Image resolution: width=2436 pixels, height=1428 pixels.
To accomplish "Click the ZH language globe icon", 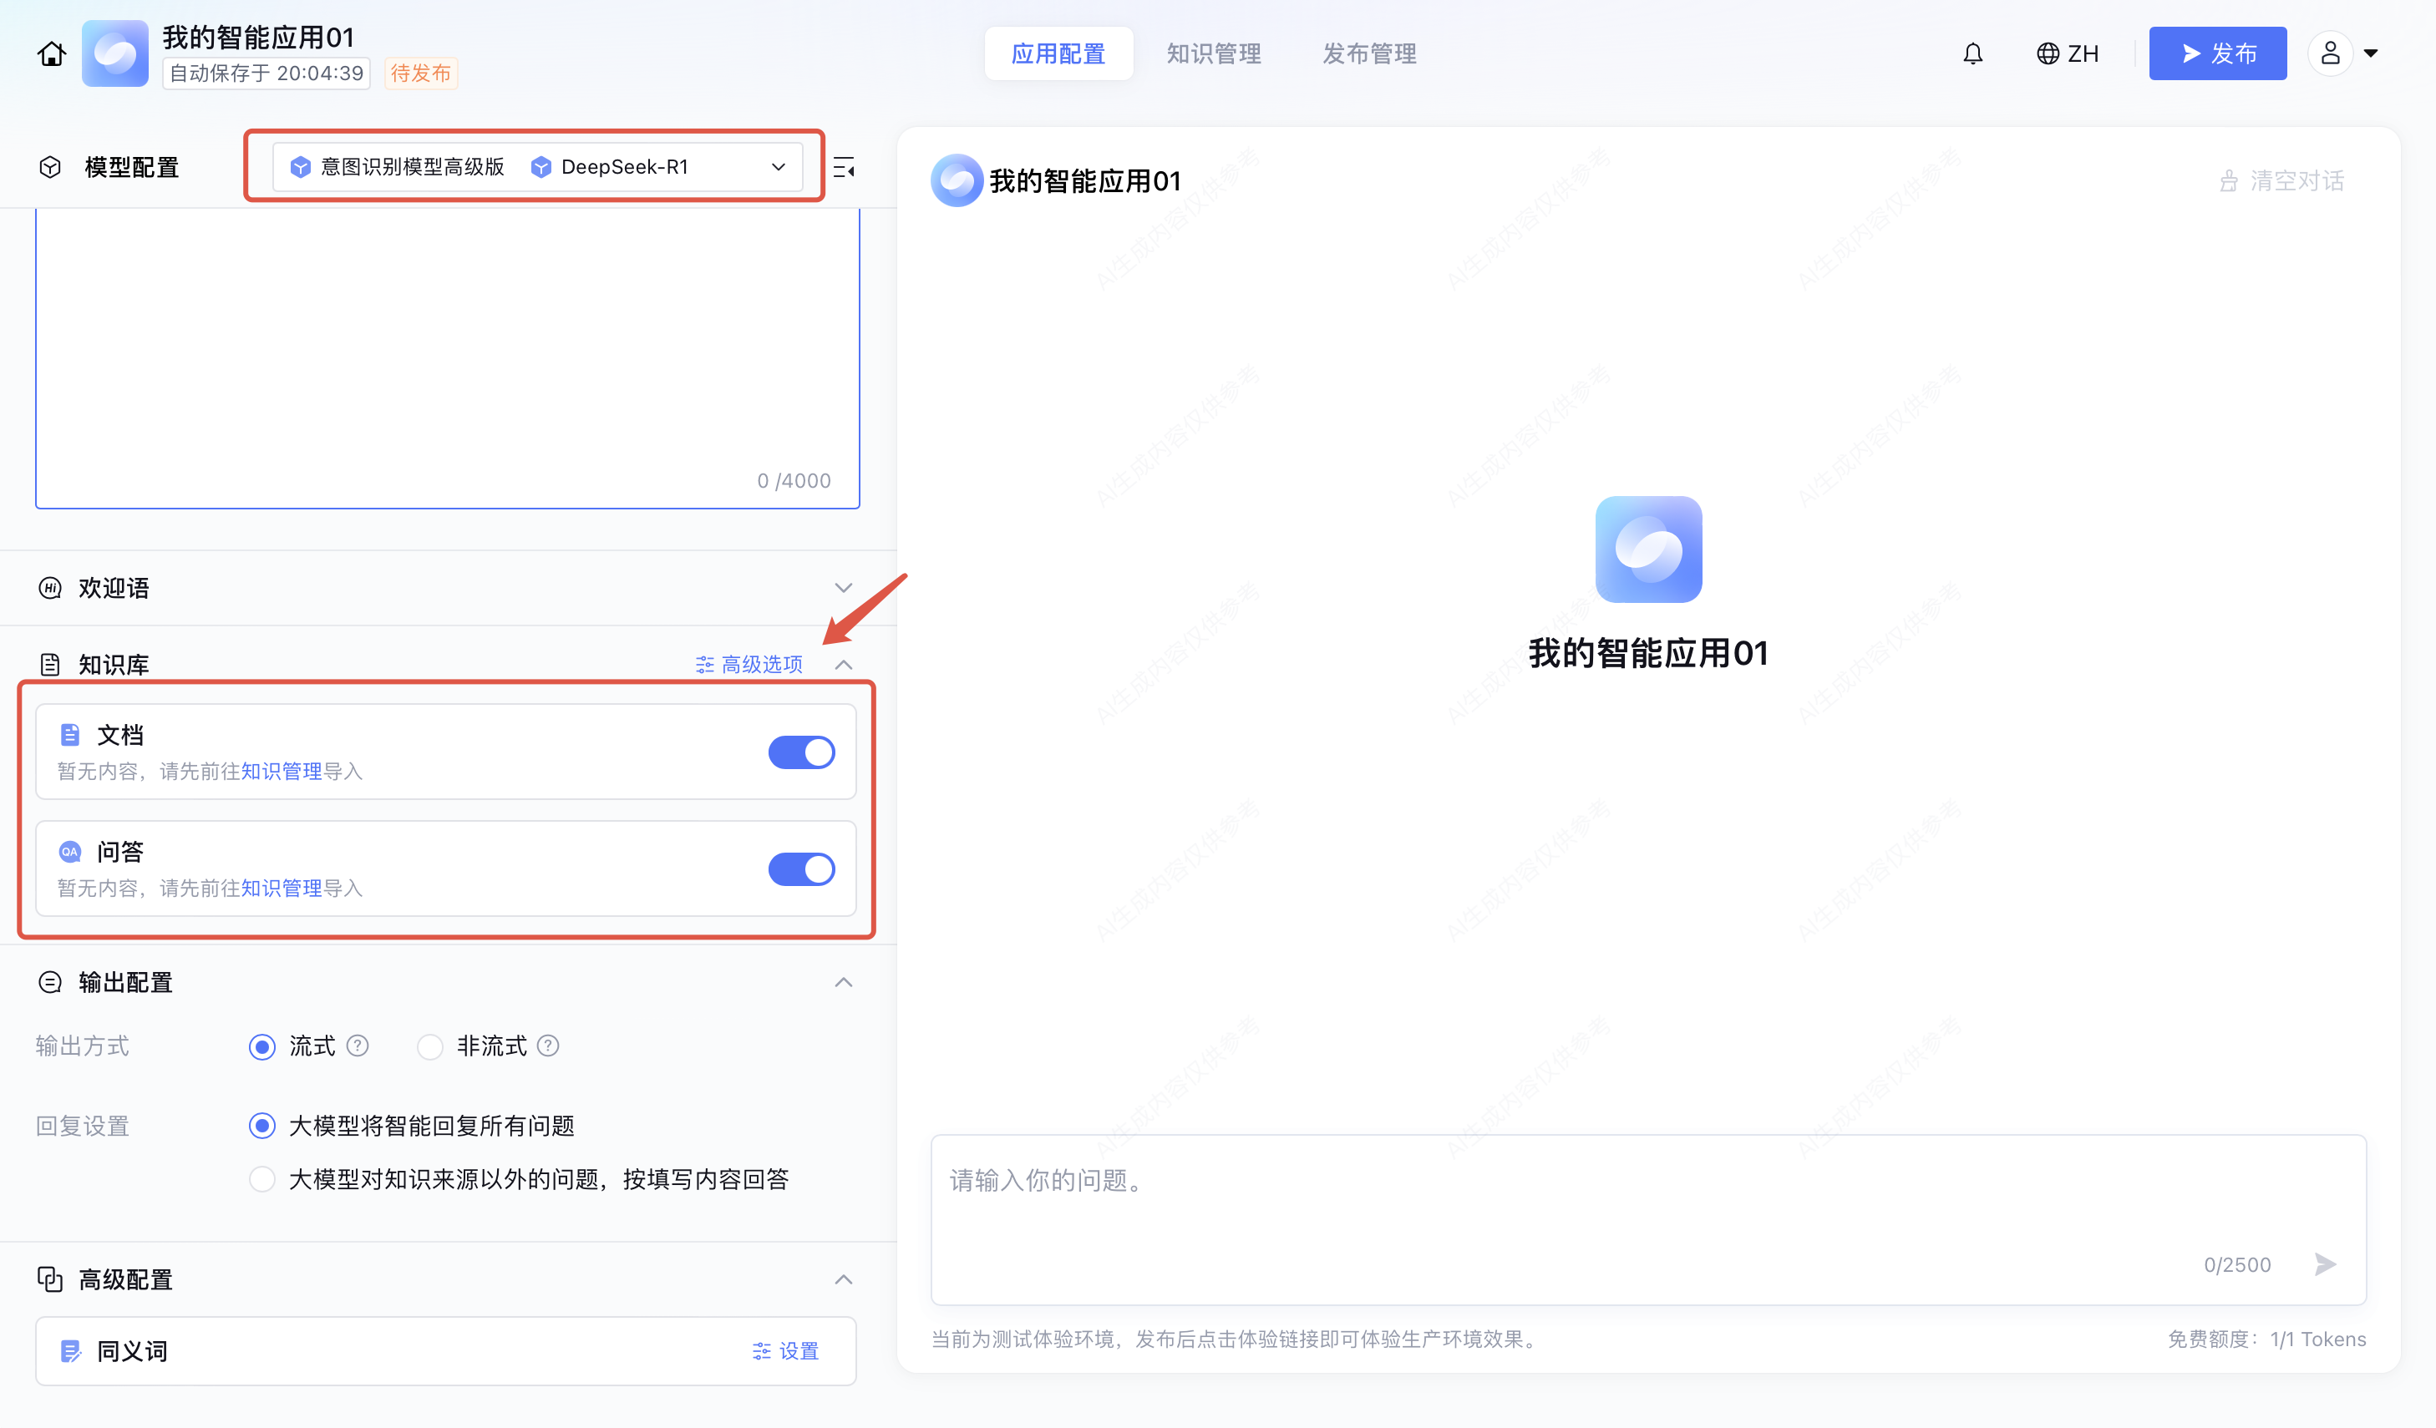I will coord(2047,54).
